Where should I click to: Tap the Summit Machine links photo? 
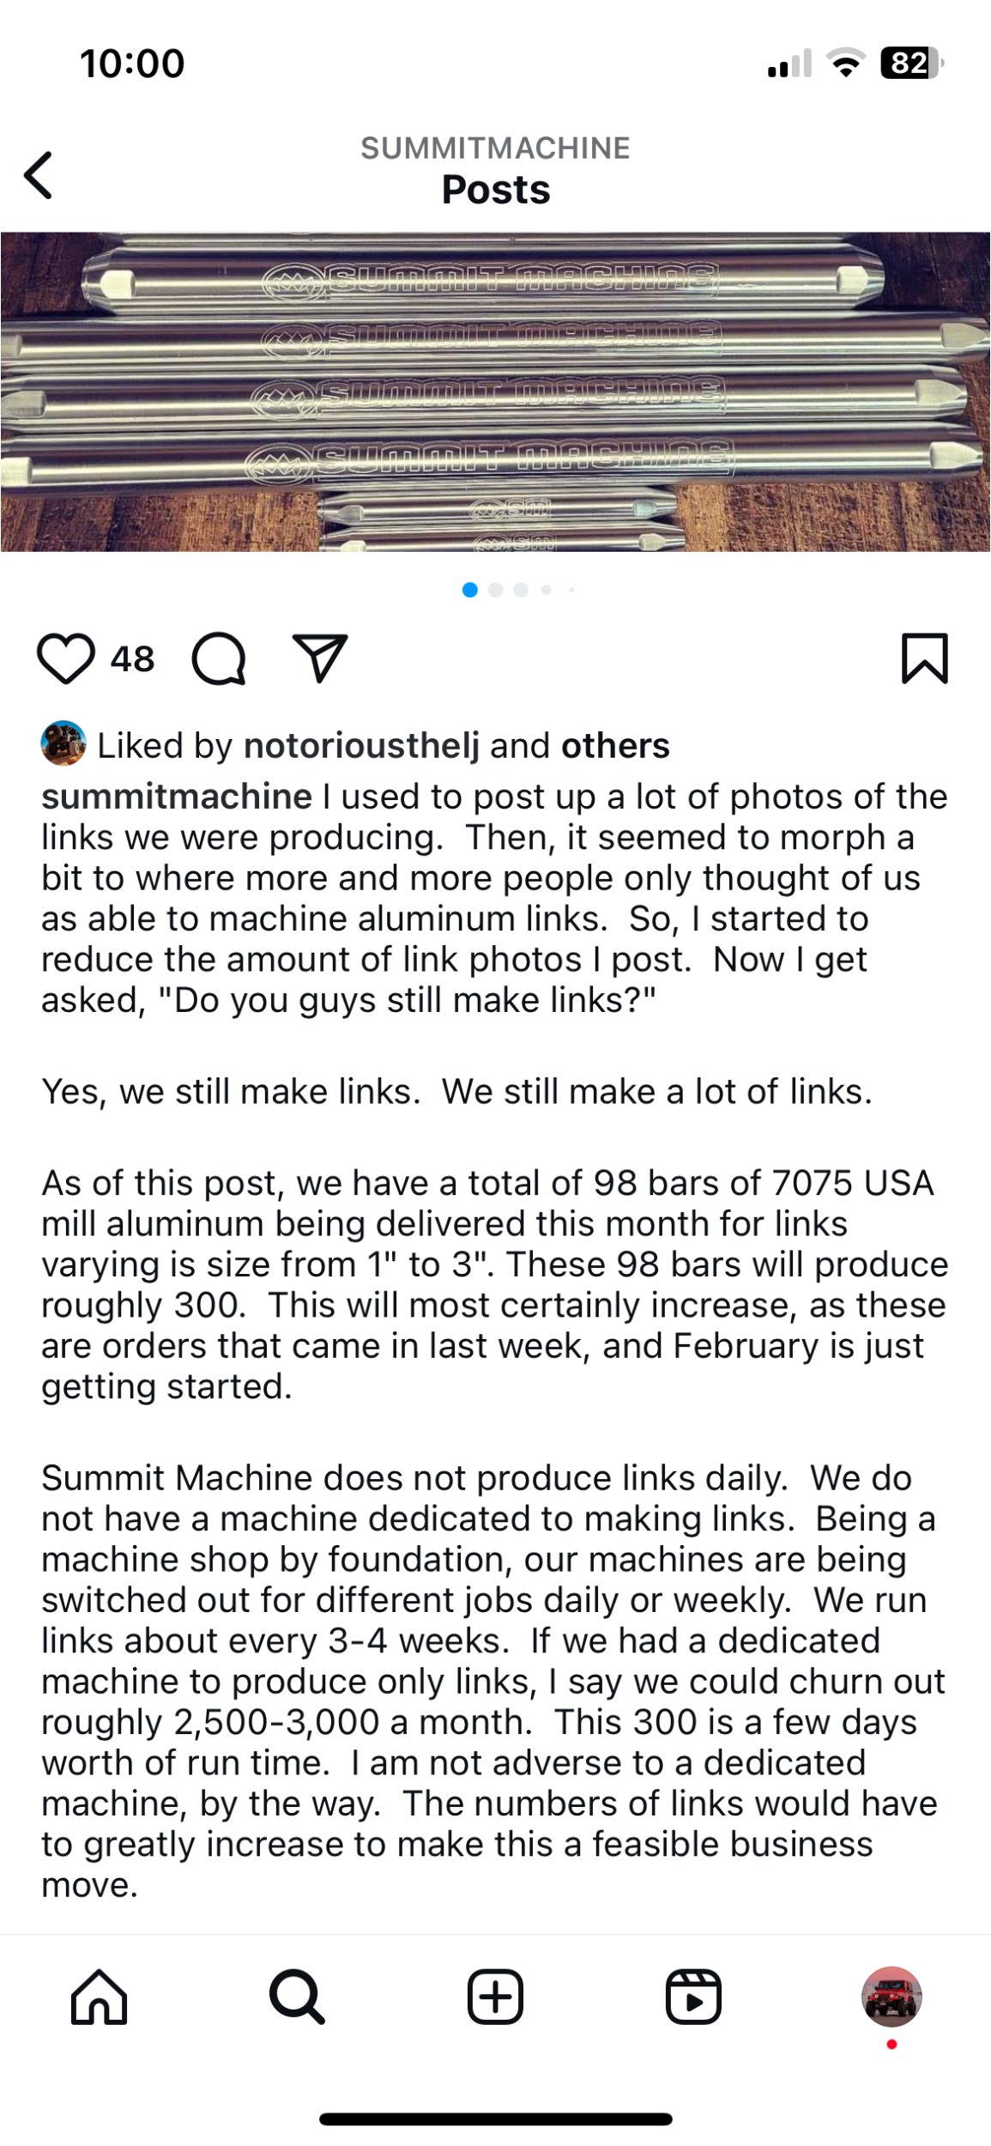[495, 391]
